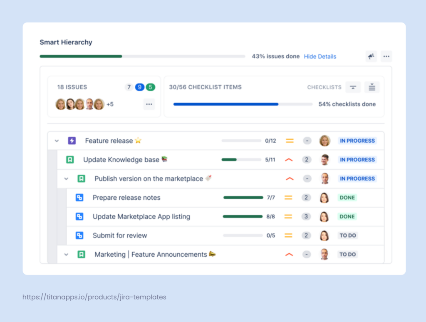
Task: Change the TO DO status on Submit for review
Action: (x=347, y=235)
